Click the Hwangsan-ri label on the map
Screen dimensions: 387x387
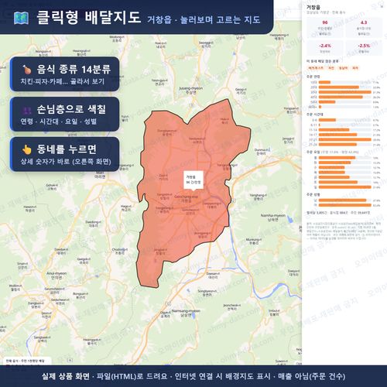[81, 53]
